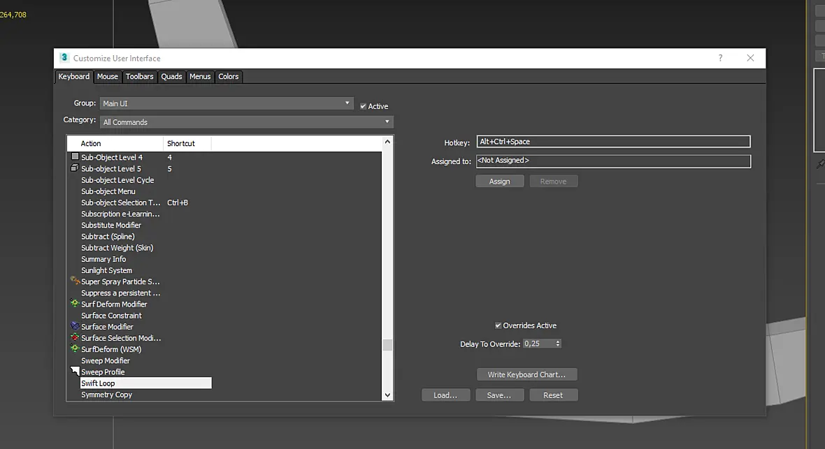Click the Ctrl+B shortcut cell

[178, 203]
